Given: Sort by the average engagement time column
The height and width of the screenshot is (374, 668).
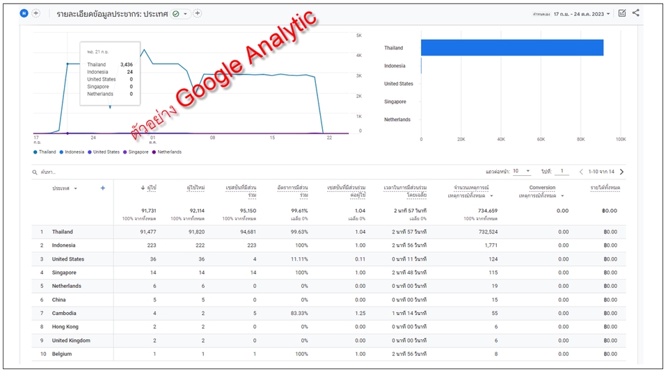Looking at the screenshot, I should click(x=405, y=191).
